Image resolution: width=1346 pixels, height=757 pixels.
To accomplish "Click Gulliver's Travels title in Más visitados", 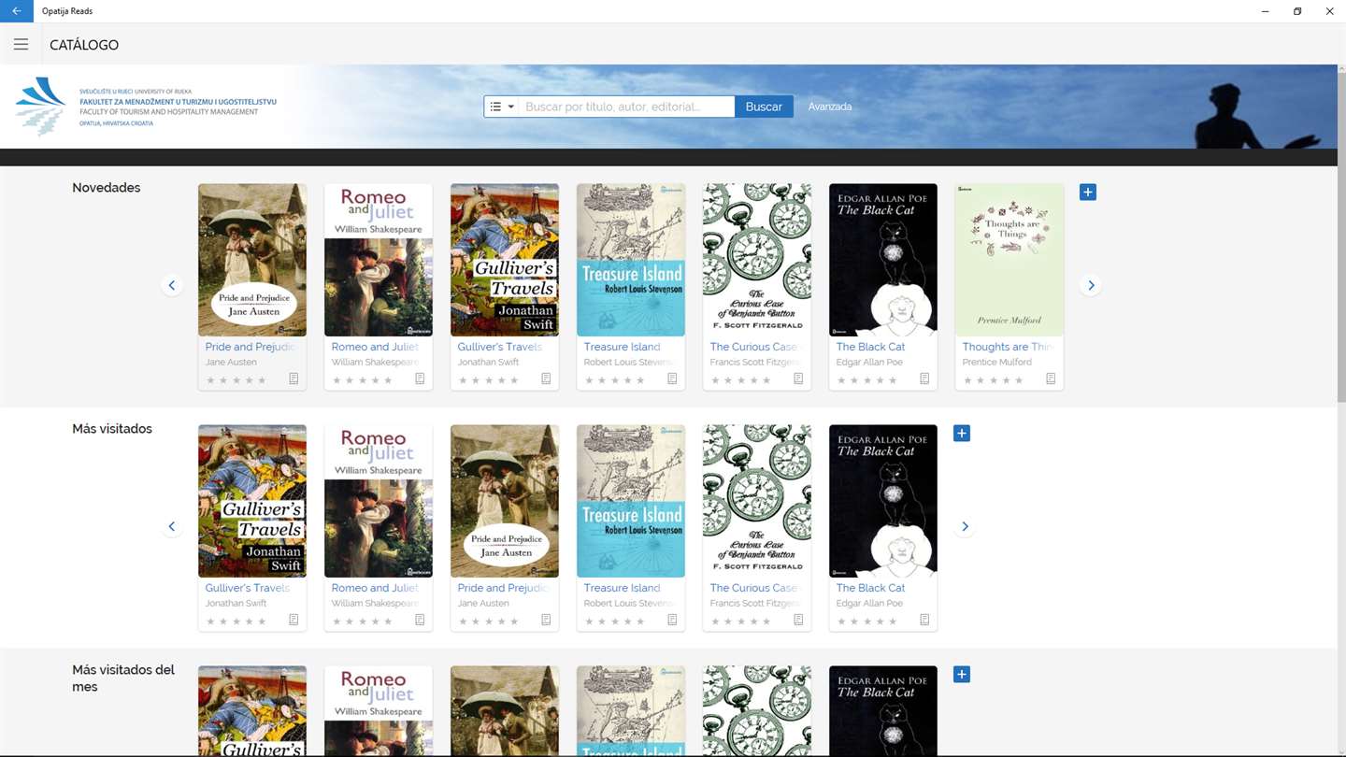I will (x=248, y=588).
